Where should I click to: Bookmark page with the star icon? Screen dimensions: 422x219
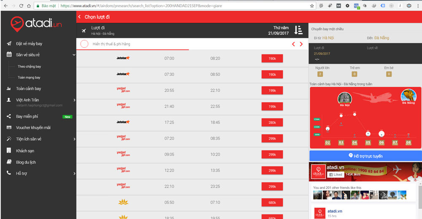[x=312, y=6]
